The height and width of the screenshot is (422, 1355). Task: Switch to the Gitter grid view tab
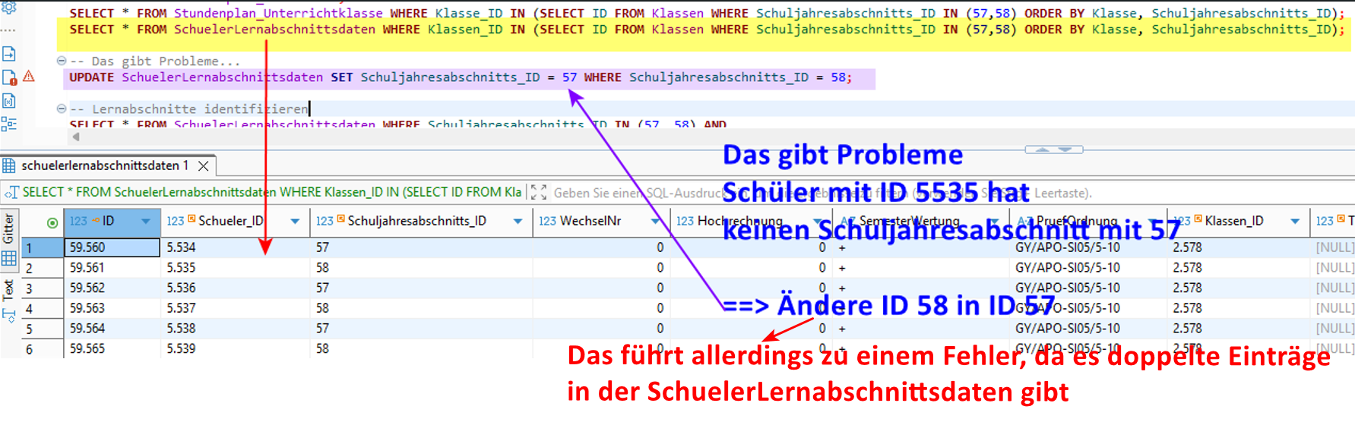pyautogui.click(x=8, y=228)
